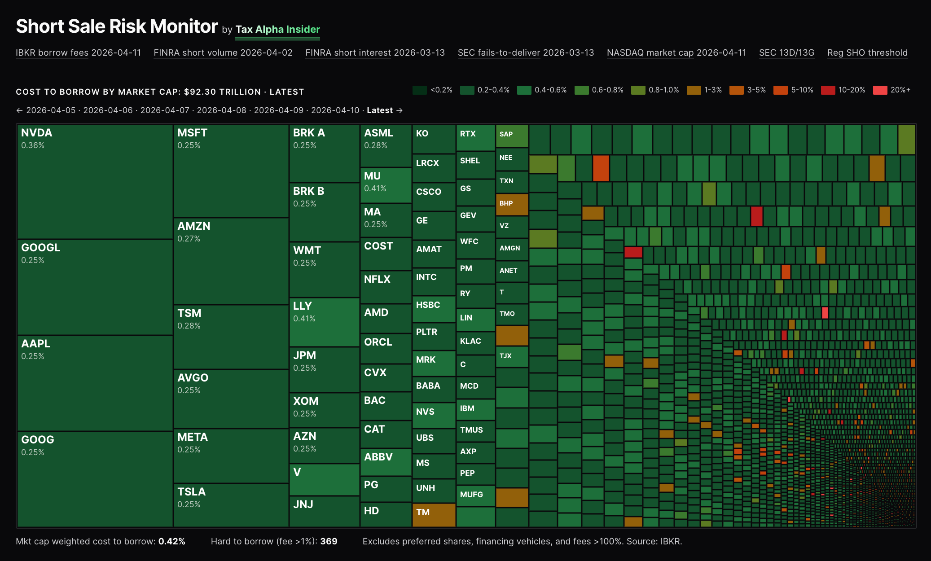Select the 2026-04-10 date

point(335,110)
